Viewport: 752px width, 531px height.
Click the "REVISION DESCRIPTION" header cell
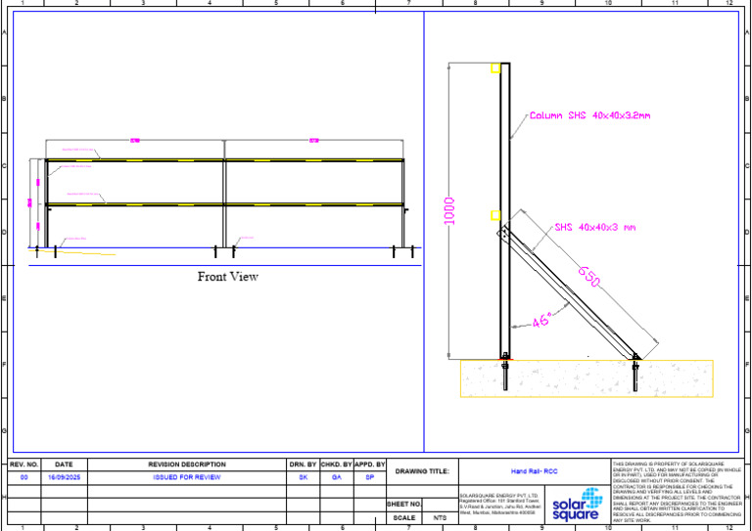coord(187,465)
